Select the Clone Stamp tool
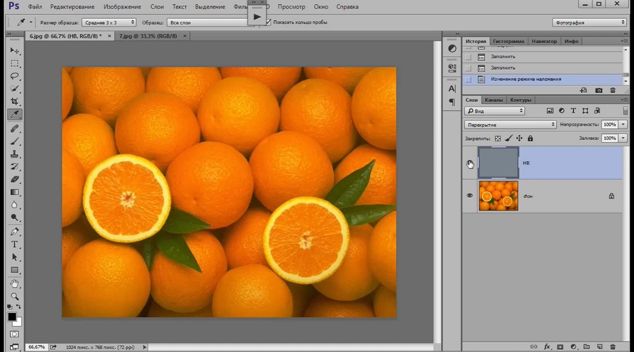Viewport: 634px width, 352px height. tap(14, 154)
